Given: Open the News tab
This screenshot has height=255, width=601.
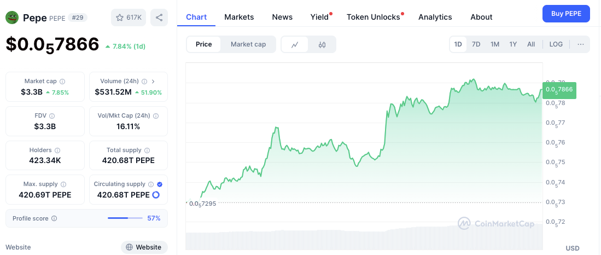Looking at the screenshot, I should 282,18.
